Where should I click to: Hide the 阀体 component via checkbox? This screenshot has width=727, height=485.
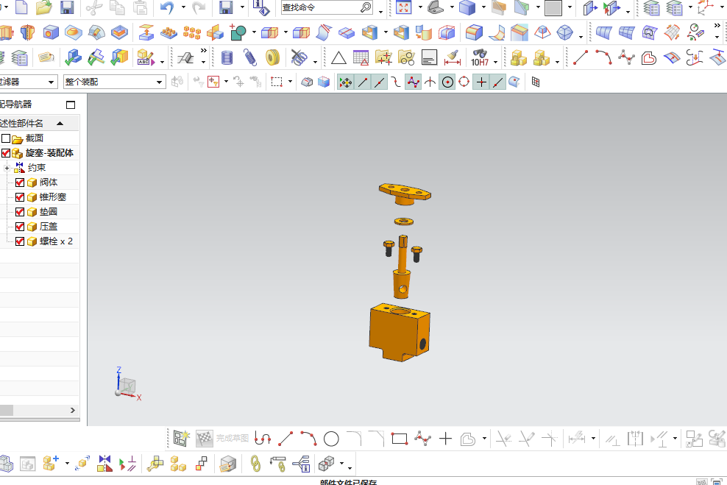19,183
